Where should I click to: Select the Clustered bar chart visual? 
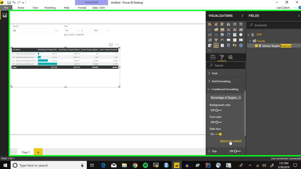click(x=222, y=24)
